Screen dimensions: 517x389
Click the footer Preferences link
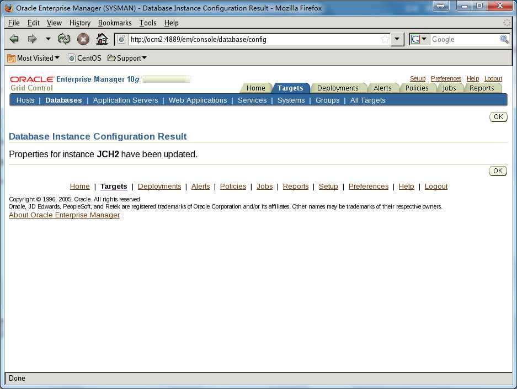(x=369, y=186)
